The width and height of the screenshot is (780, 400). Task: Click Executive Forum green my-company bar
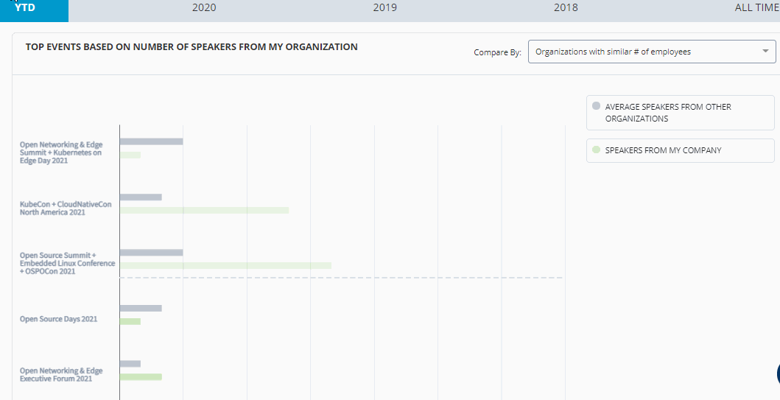click(141, 377)
